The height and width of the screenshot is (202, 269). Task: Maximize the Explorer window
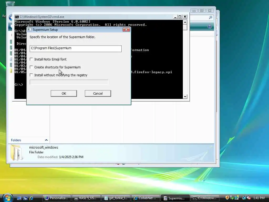(202, 11)
